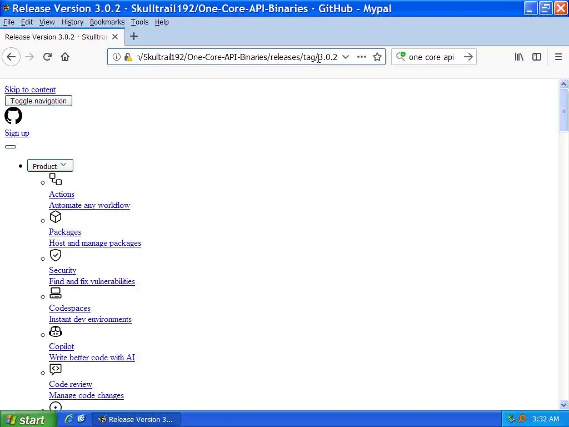Click the small empty button below Sign up
Viewport: 569px width, 427px height.
[11, 147]
